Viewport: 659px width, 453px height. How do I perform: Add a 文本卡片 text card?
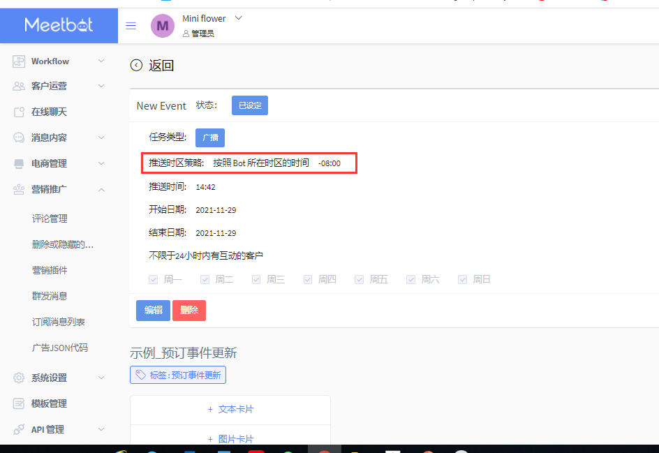click(230, 409)
